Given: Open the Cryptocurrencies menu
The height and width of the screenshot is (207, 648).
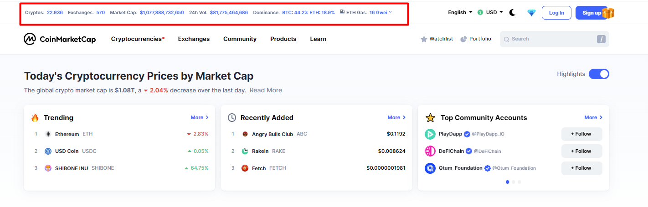Looking at the screenshot, I should tap(138, 39).
